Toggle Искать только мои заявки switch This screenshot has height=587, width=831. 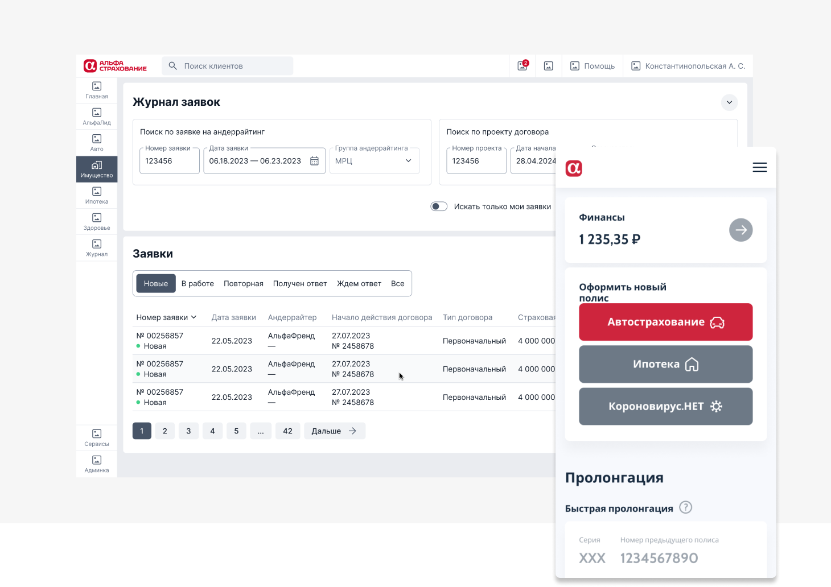439,206
